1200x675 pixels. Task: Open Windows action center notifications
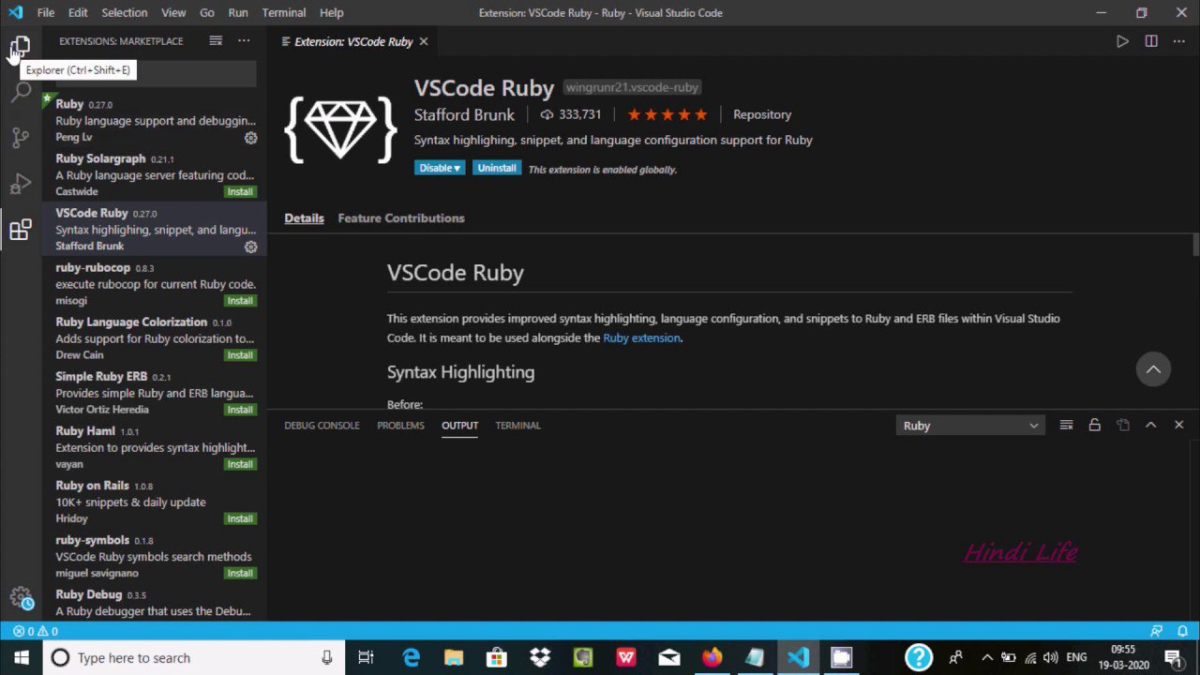pos(1172,657)
